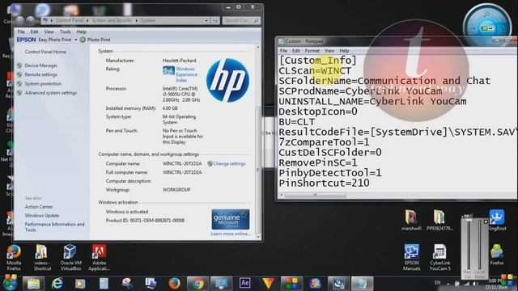Screen dimensions: 518x291
Task: Open Windows Update link
Action: (x=42, y=216)
